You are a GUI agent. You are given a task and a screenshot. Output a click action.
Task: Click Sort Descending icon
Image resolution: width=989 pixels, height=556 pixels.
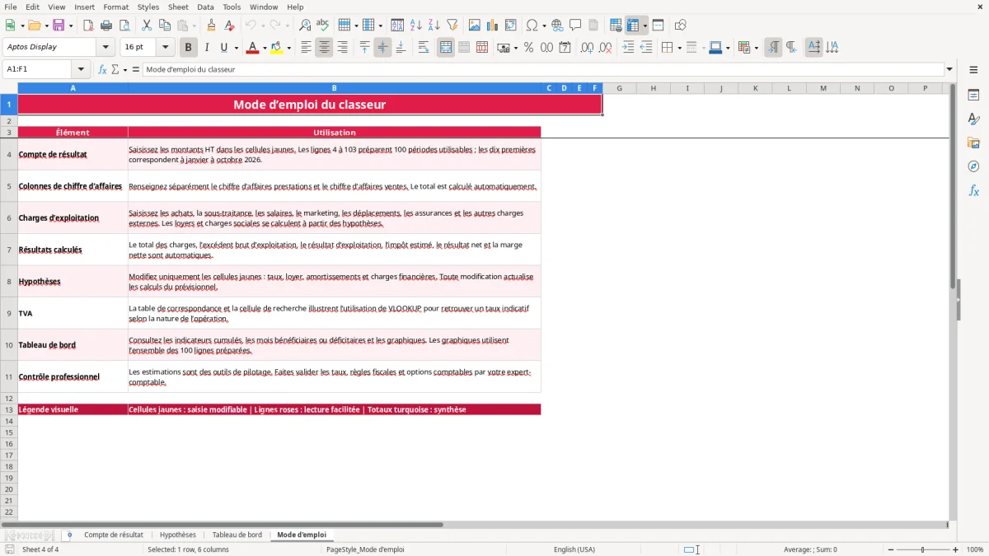coord(434,26)
